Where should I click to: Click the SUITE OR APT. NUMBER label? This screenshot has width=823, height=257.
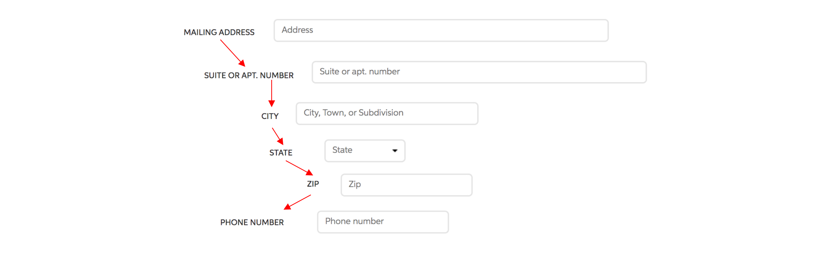pyautogui.click(x=249, y=75)
